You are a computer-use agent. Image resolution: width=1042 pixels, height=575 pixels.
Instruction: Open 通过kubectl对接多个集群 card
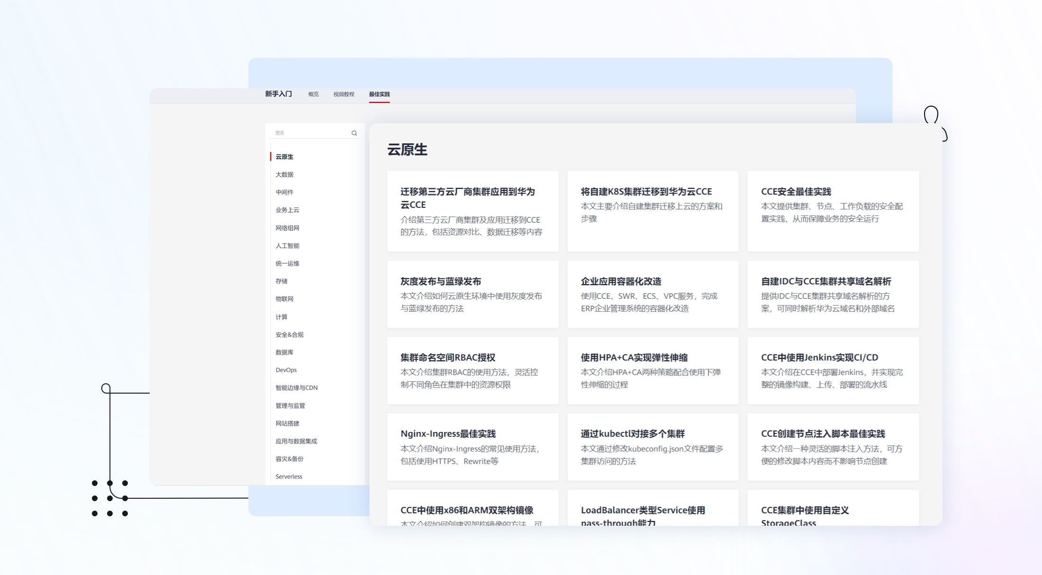tap(653, 447)
